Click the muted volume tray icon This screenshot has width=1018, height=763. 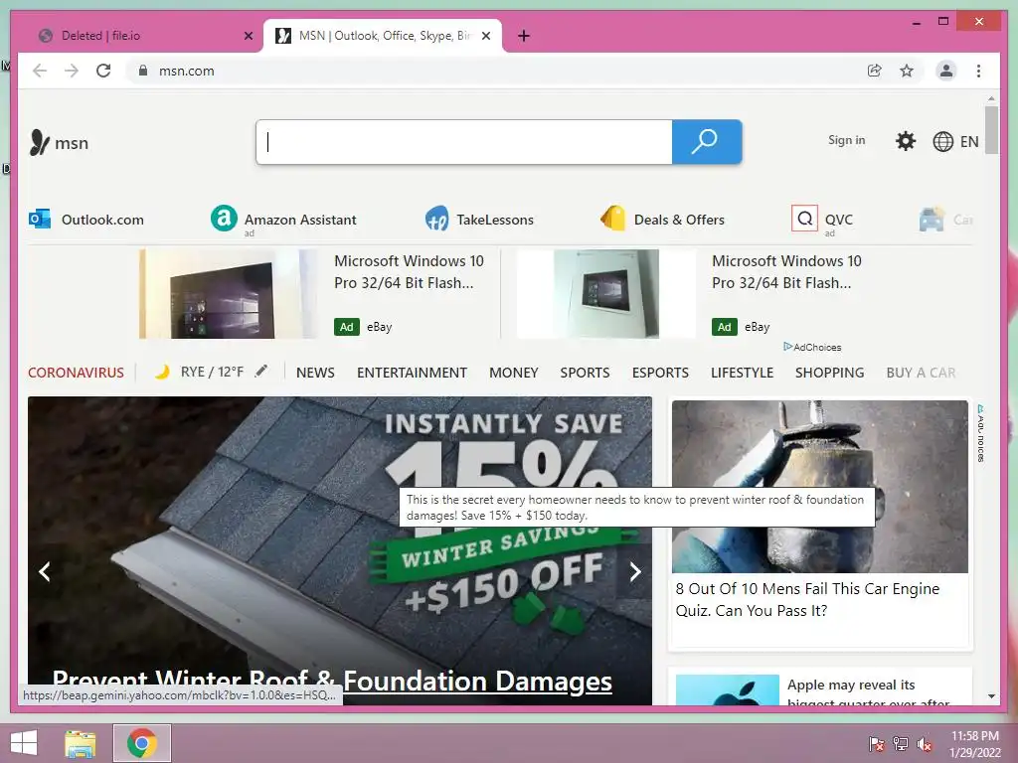[925, 743]
